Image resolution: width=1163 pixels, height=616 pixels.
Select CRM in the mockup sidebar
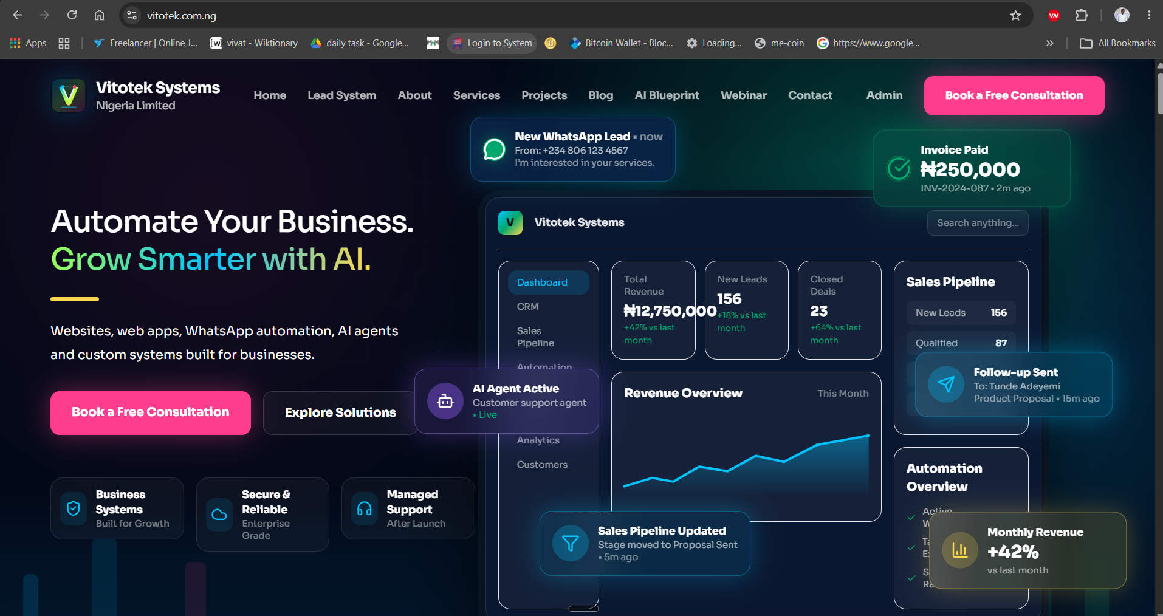[x=527, y=307]
